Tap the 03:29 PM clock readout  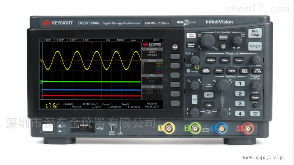coord(152,103)
